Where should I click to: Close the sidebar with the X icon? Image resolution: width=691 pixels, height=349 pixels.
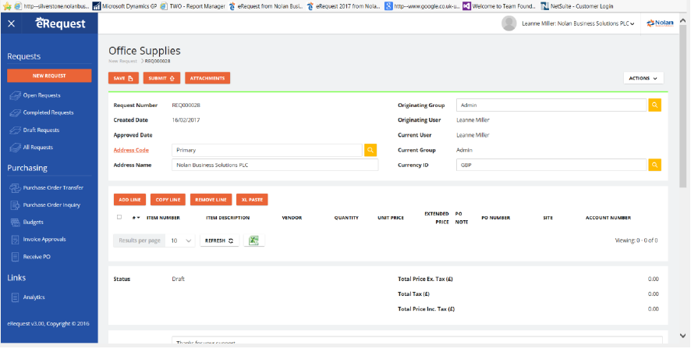tap(11, 23)
